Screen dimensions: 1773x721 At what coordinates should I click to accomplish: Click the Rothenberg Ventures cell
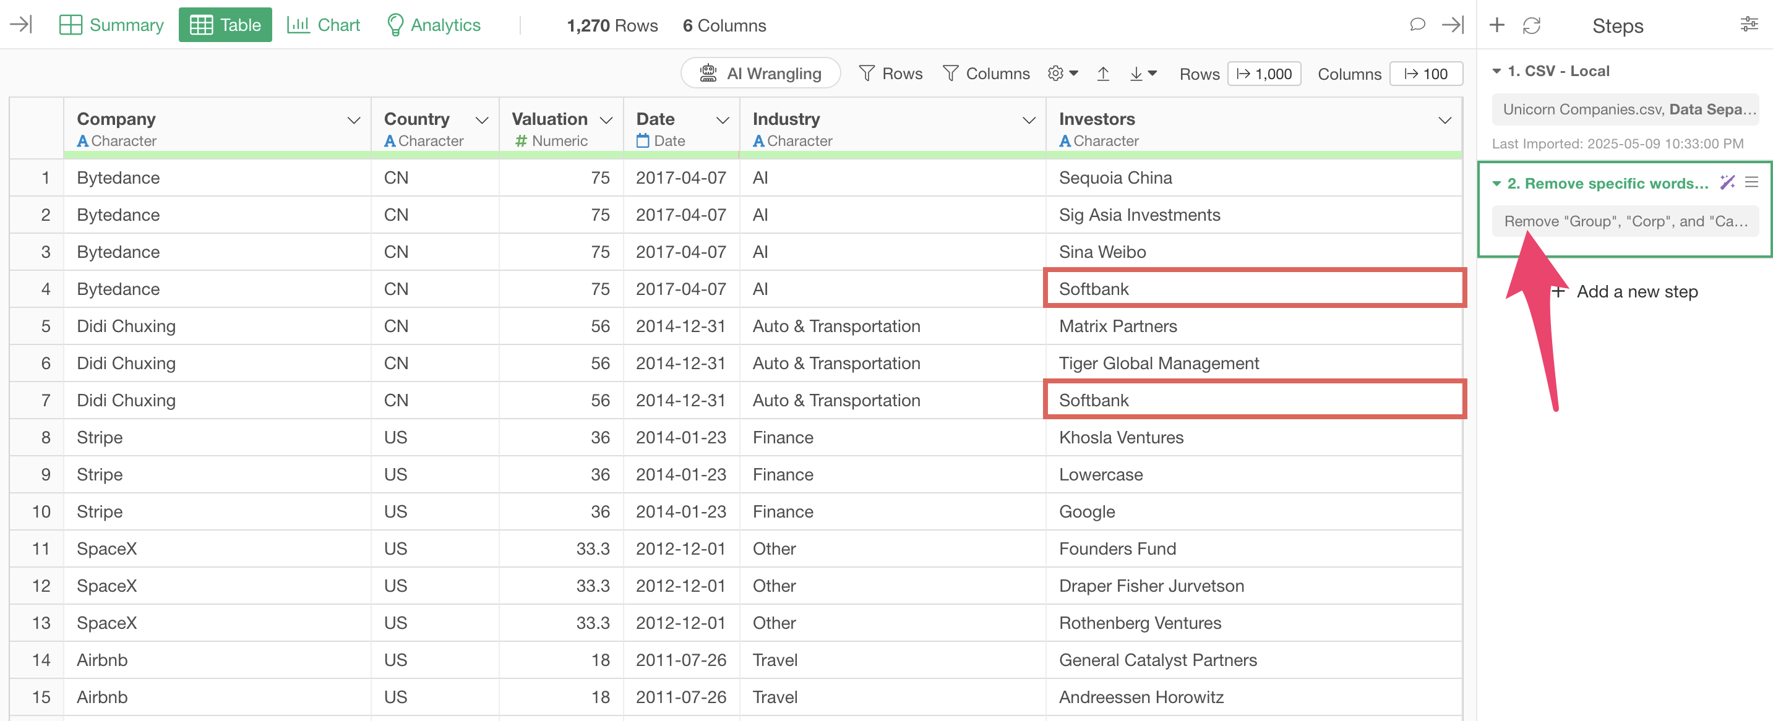1253,623
